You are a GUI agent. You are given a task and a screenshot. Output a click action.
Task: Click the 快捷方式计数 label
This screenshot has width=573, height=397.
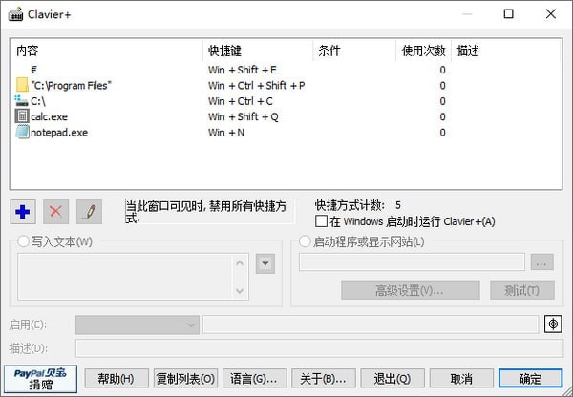350,205
